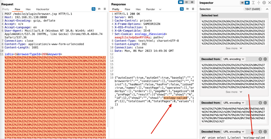Click the HTTP/1.1 200 OK status line

127,14
